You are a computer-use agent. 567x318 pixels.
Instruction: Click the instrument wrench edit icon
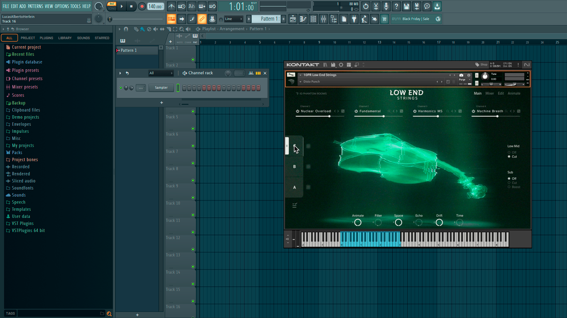(x=291, y=75)
